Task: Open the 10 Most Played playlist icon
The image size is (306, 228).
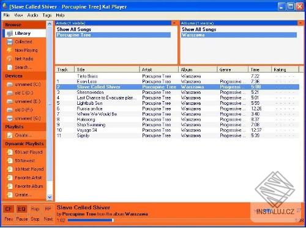Action: click(x=10, y=169)
